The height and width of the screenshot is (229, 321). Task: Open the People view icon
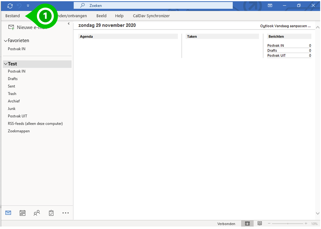pyautogui.click(x=37, y=213)
